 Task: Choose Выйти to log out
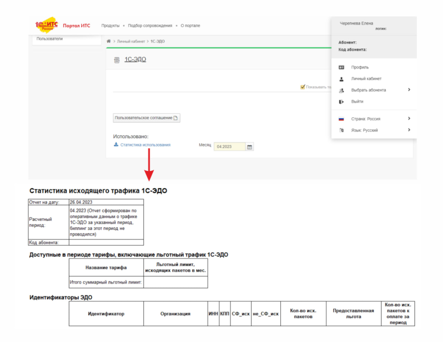click(357, 102)
